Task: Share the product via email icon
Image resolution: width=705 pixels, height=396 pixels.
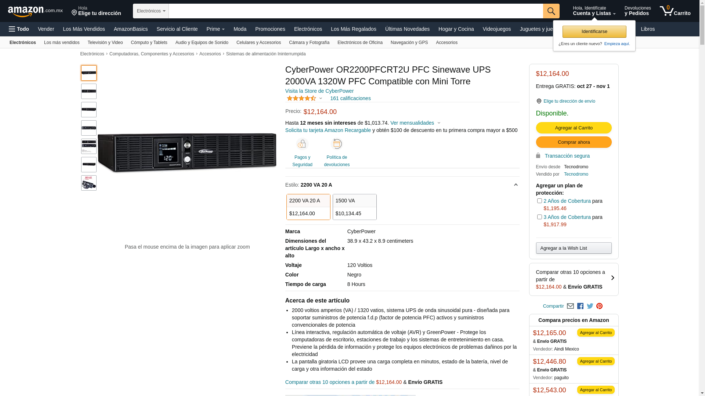Action: [570, 306]
